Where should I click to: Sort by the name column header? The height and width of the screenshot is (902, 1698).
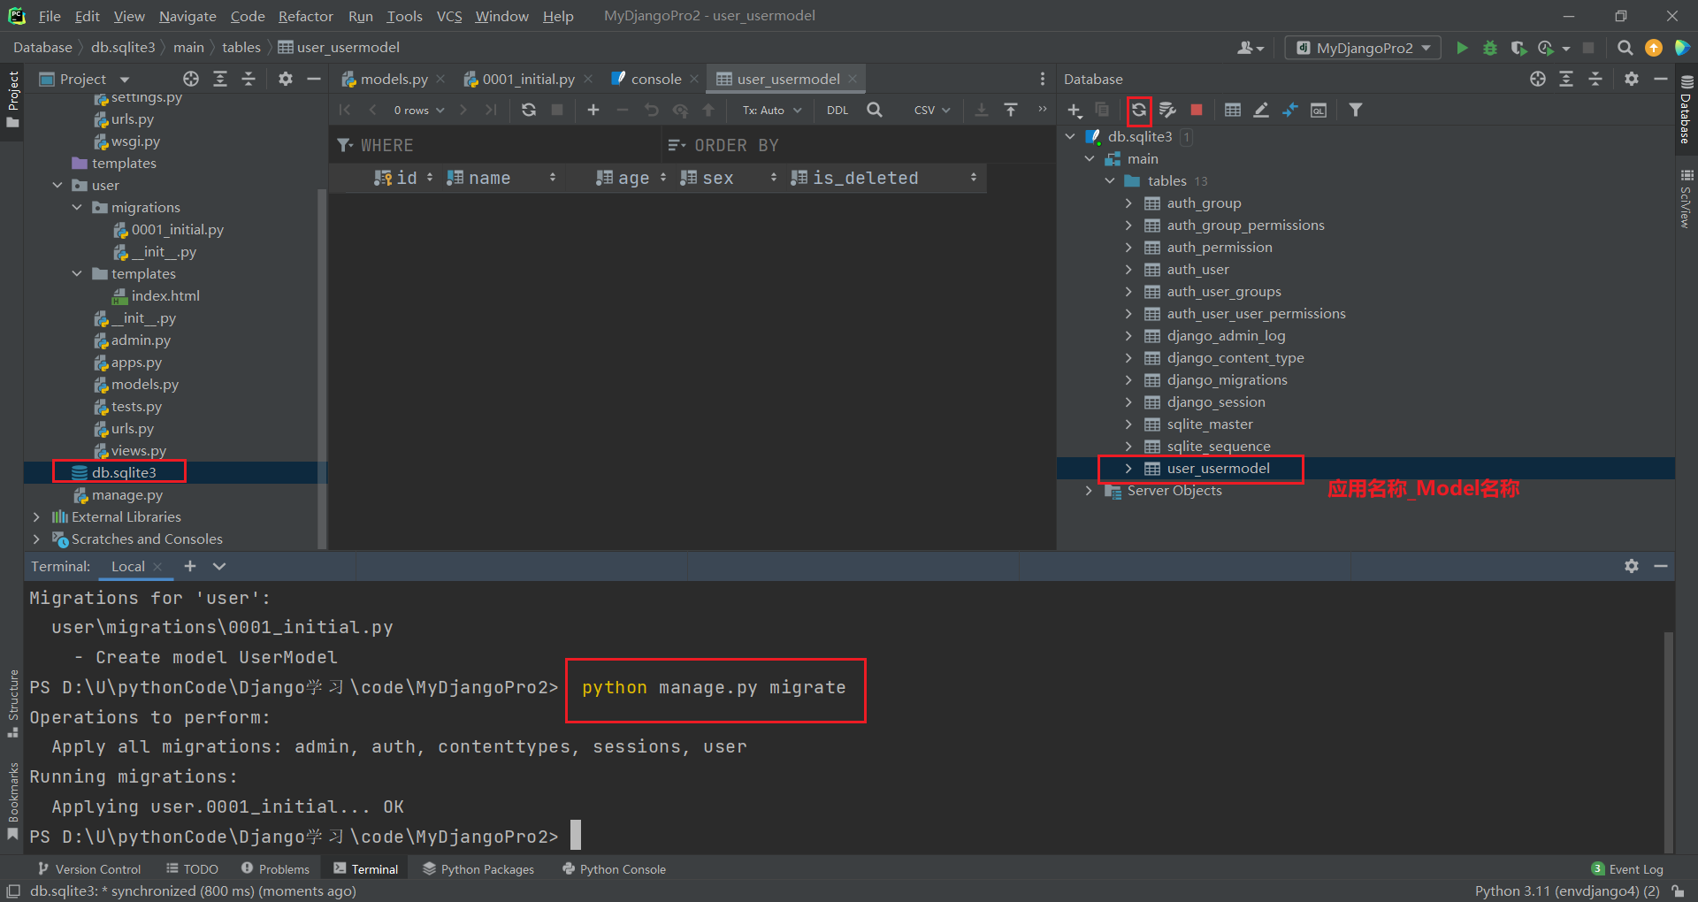click(x=500, y=178)
